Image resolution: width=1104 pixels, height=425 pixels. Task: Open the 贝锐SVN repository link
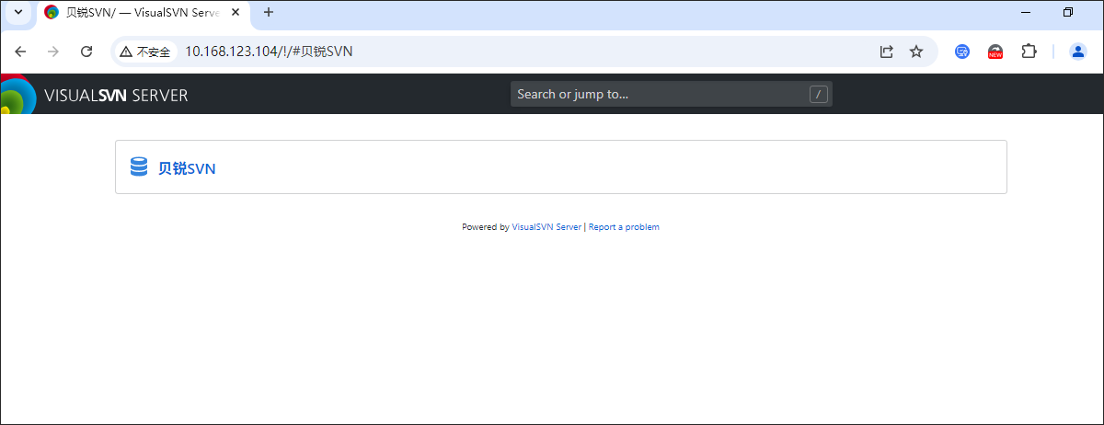click(x=187, y=168)
